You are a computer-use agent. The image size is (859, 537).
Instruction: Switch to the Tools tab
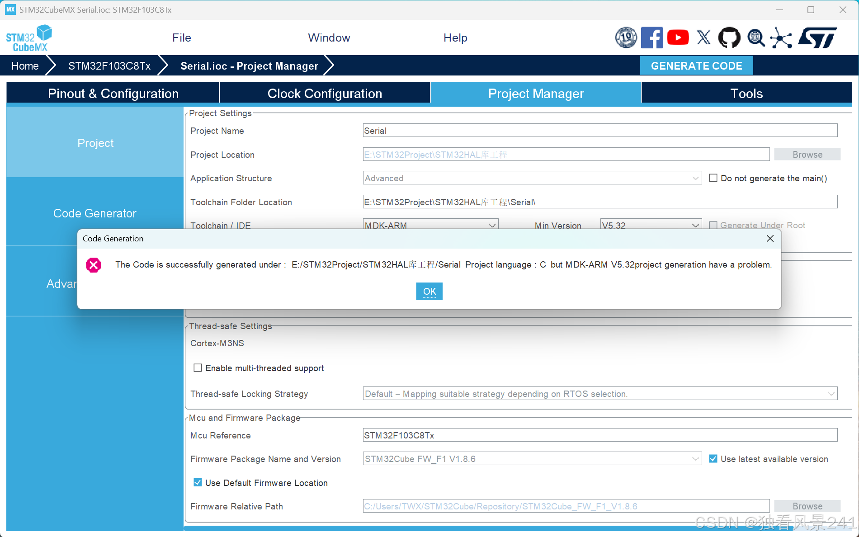(x=746, y=94)
